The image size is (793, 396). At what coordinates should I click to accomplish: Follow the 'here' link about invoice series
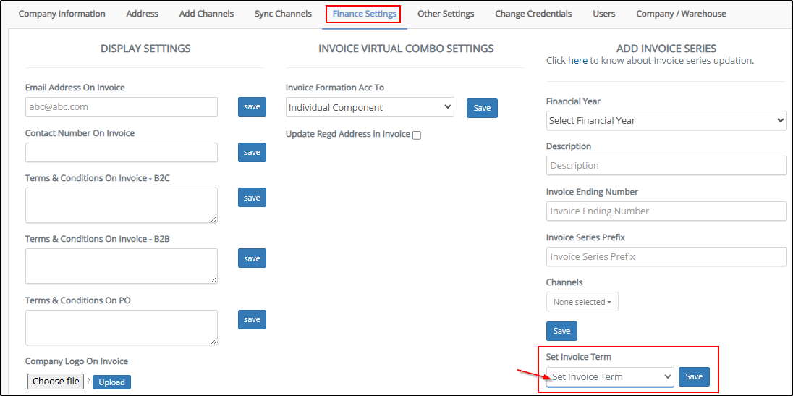577,61
